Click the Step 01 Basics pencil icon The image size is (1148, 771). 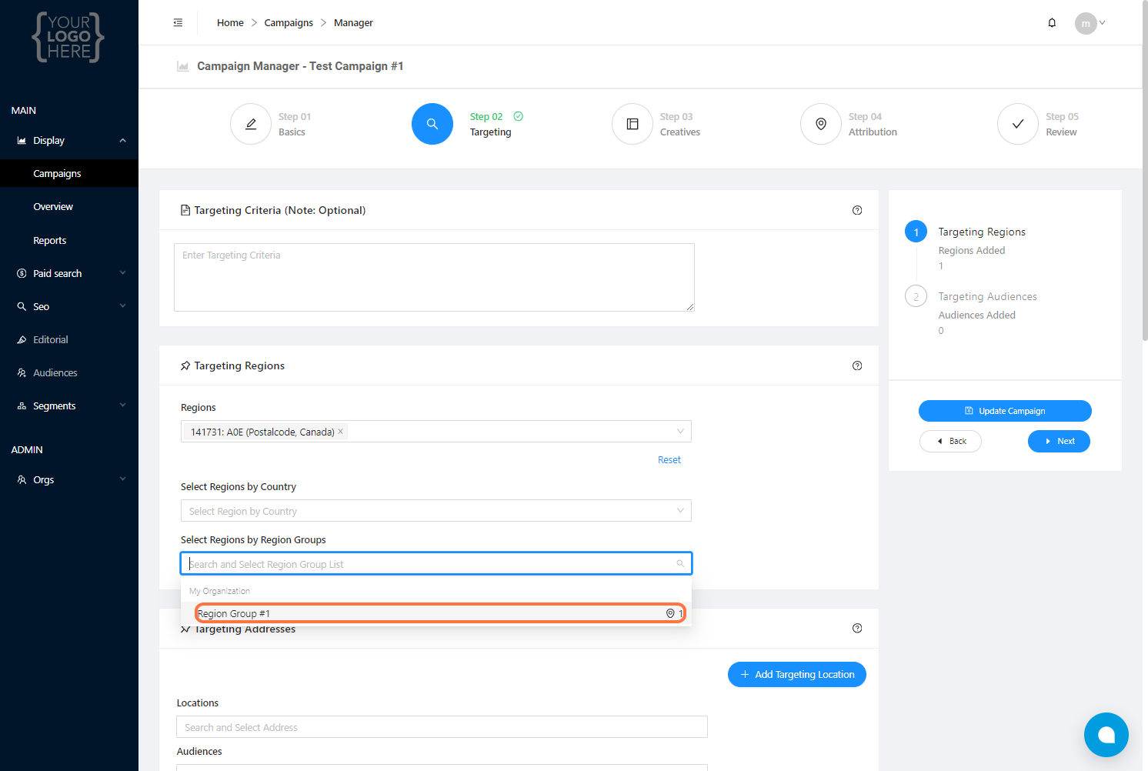pos(251,124)
